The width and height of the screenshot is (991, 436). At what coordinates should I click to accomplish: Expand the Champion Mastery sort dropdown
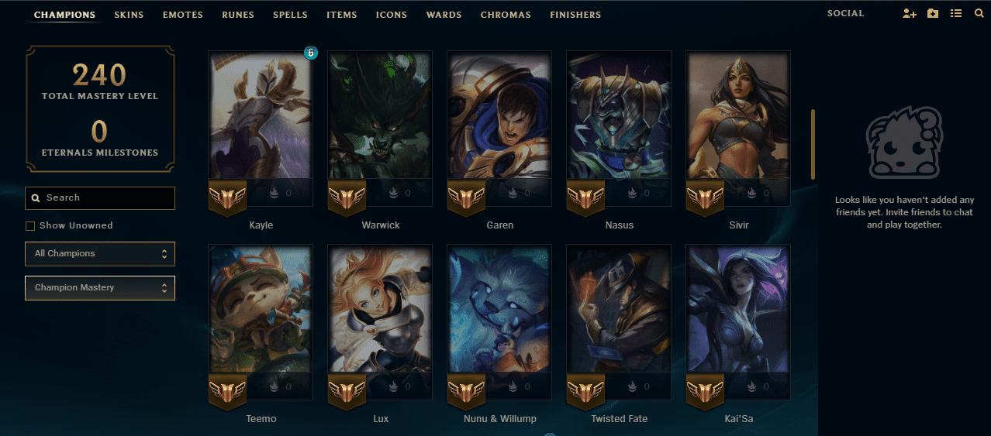coord(100,287)
